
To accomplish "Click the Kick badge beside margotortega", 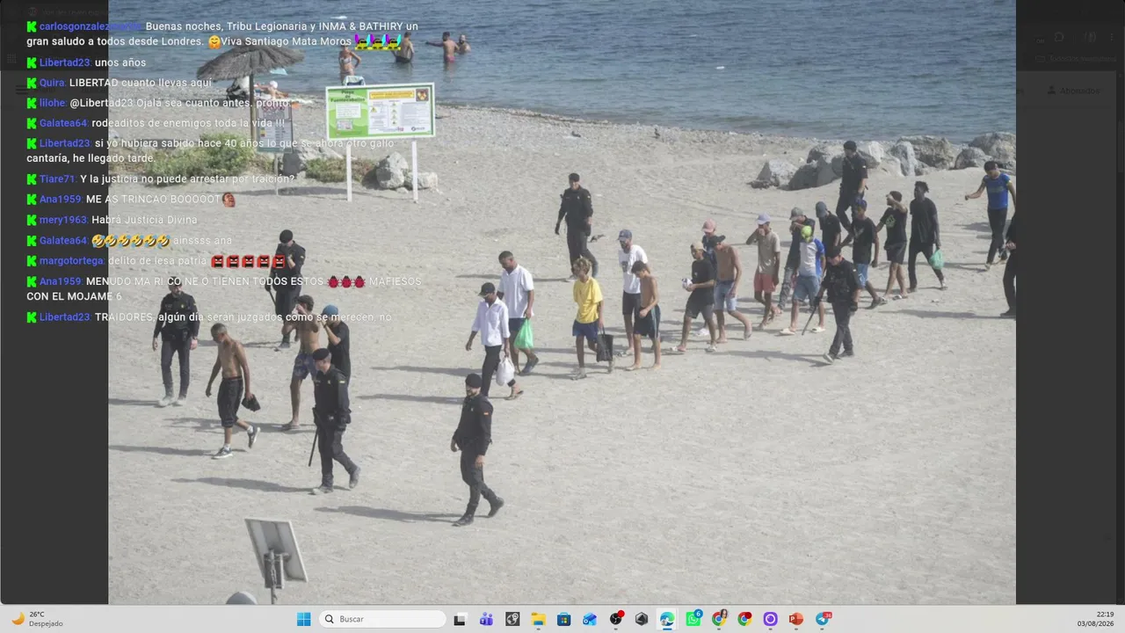I will pos(32,261).
